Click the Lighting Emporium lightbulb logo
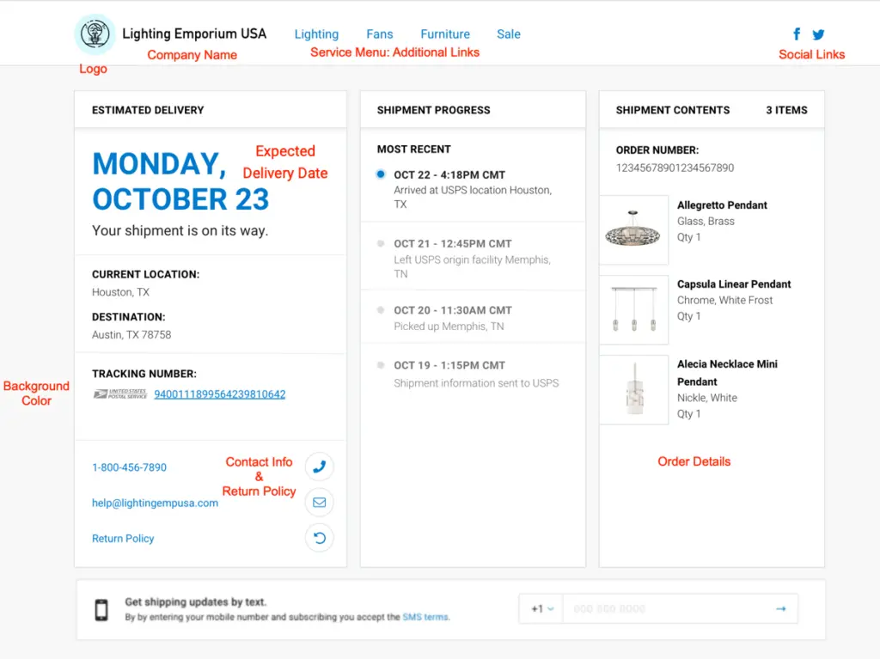The image size is (880, 659). click(95, 34)
